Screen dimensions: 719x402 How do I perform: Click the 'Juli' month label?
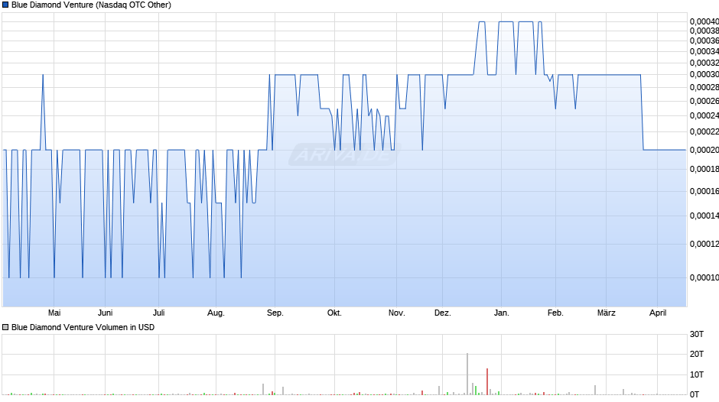(158, 313)
